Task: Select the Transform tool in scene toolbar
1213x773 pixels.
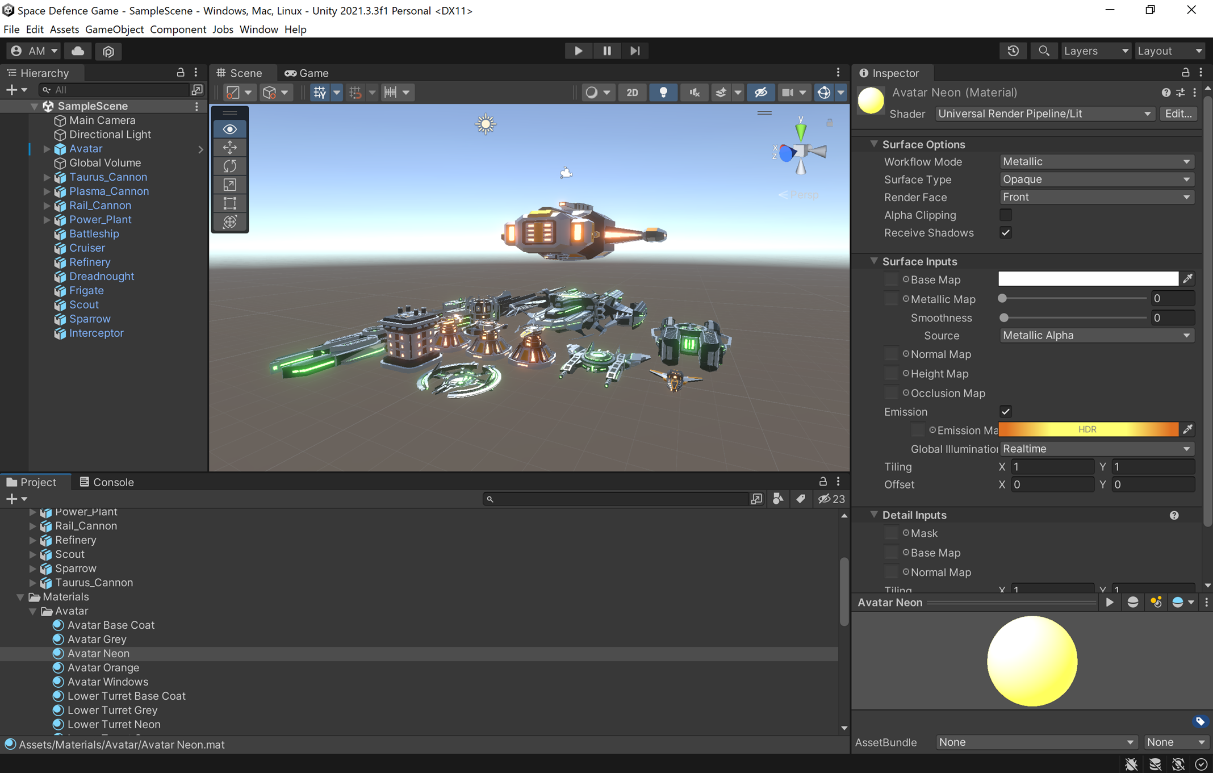Action: [x=230, y=222]
